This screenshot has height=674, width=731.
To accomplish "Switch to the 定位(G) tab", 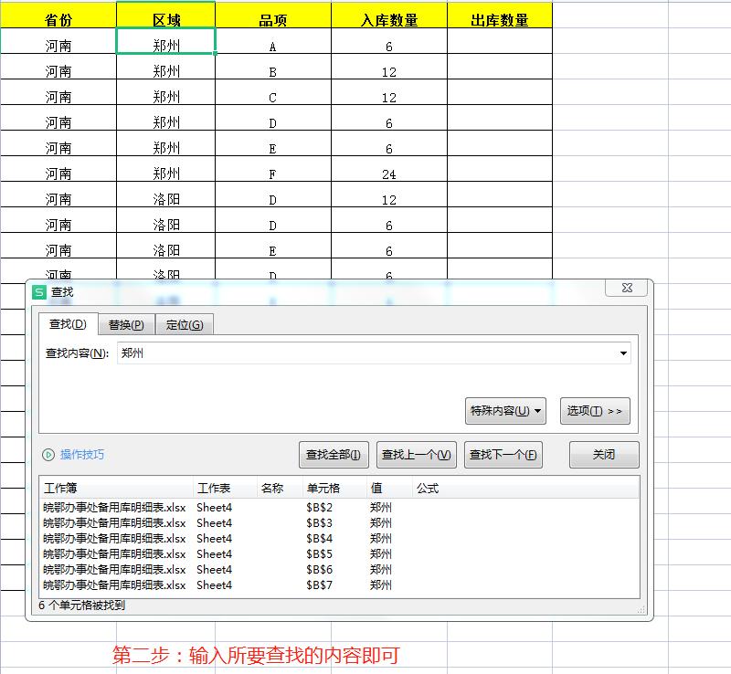I will click(184, 324).
